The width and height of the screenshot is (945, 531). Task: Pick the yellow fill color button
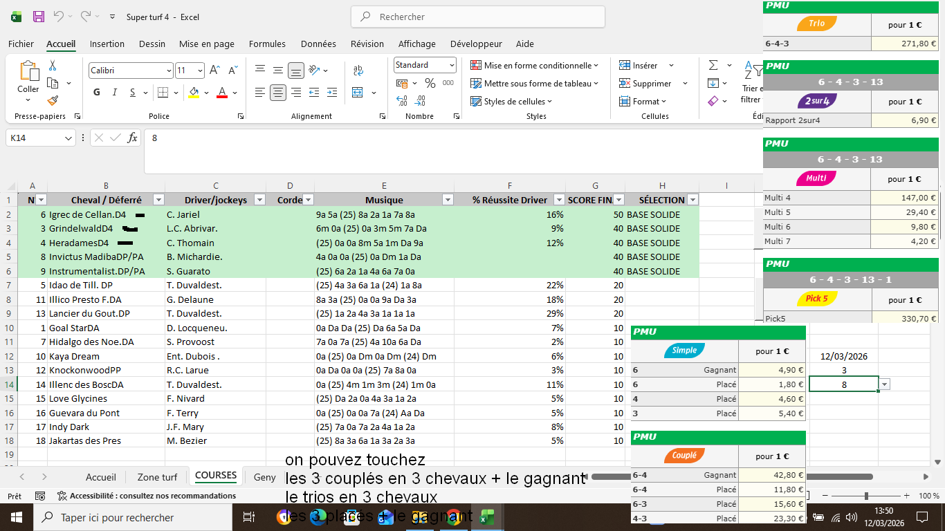tap(194, 93)
